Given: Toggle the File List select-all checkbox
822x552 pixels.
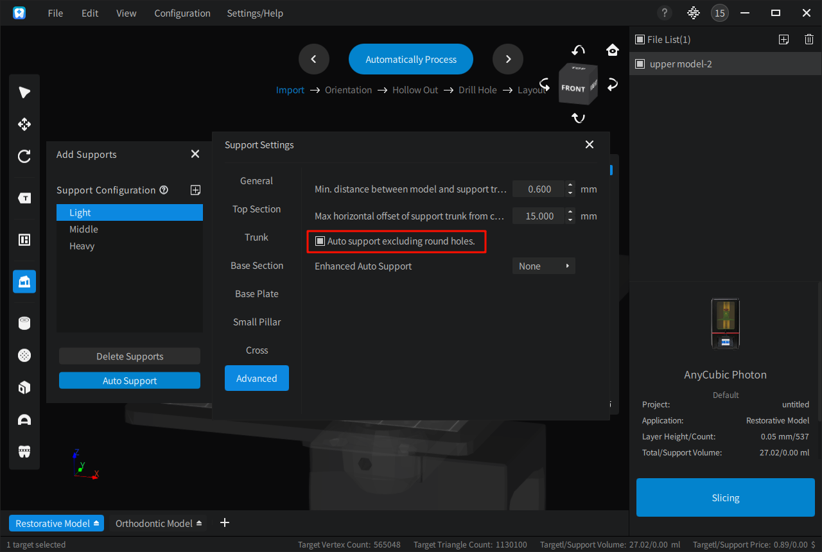Looking at the screenshot, I should click(640, 40).
